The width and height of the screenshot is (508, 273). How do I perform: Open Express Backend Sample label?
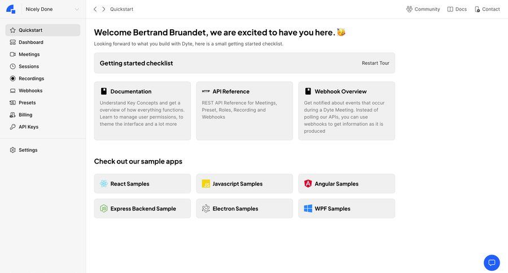click(x=143, y=209)
